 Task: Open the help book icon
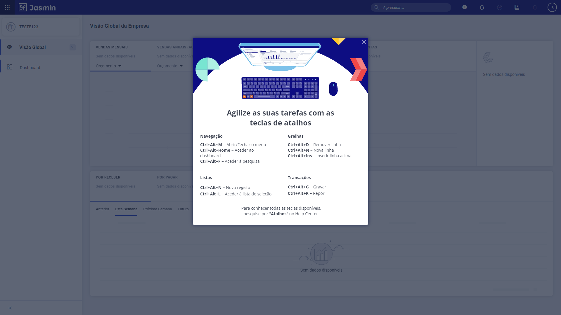517,7
